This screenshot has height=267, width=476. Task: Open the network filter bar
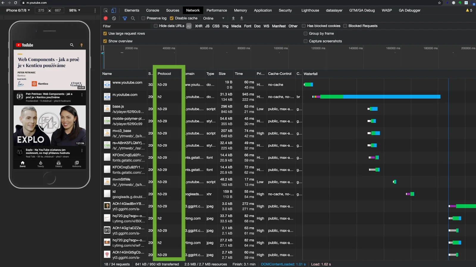125,18
